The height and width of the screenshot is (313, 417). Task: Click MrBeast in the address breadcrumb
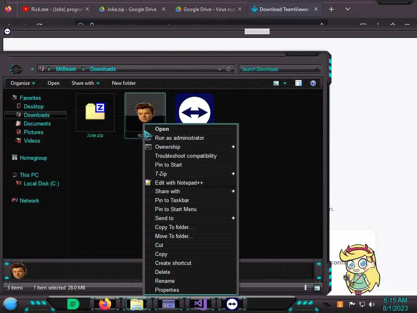pos(66,69)
